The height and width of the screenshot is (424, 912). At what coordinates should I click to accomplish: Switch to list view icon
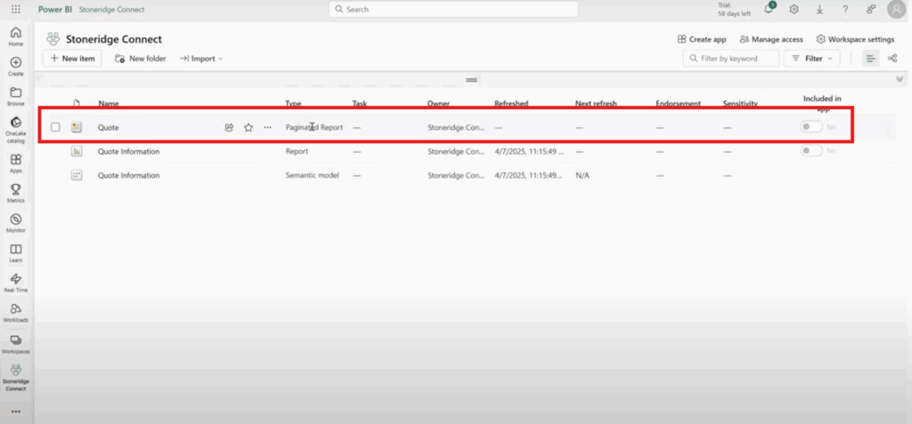[x=871, y=58]
